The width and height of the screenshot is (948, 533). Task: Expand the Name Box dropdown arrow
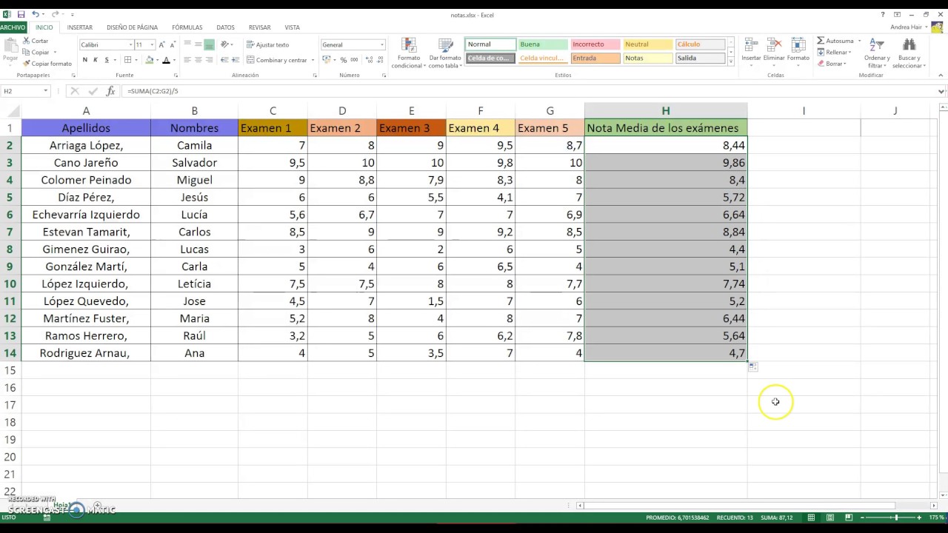(45, 91)
